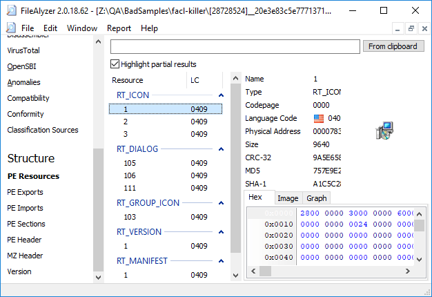Click sidebar scrollbar down arrow
This screenshot has width=432, height=297.
pos(99,278)
